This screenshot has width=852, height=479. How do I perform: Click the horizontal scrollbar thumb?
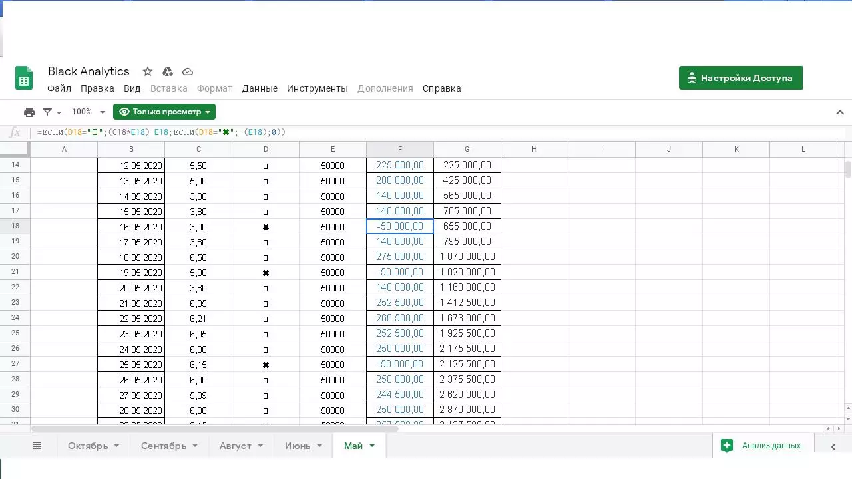tap(214, 429)
